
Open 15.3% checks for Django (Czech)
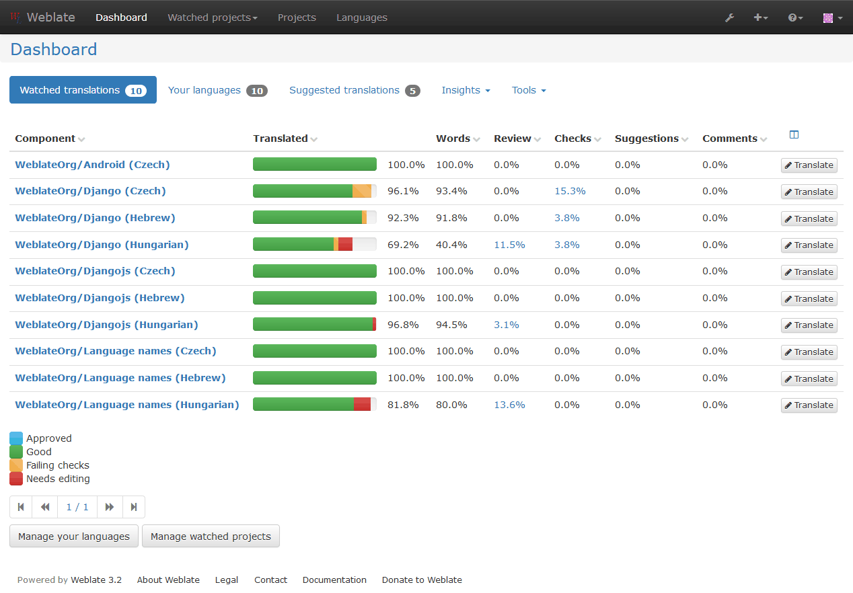click(x=570, y=191)
